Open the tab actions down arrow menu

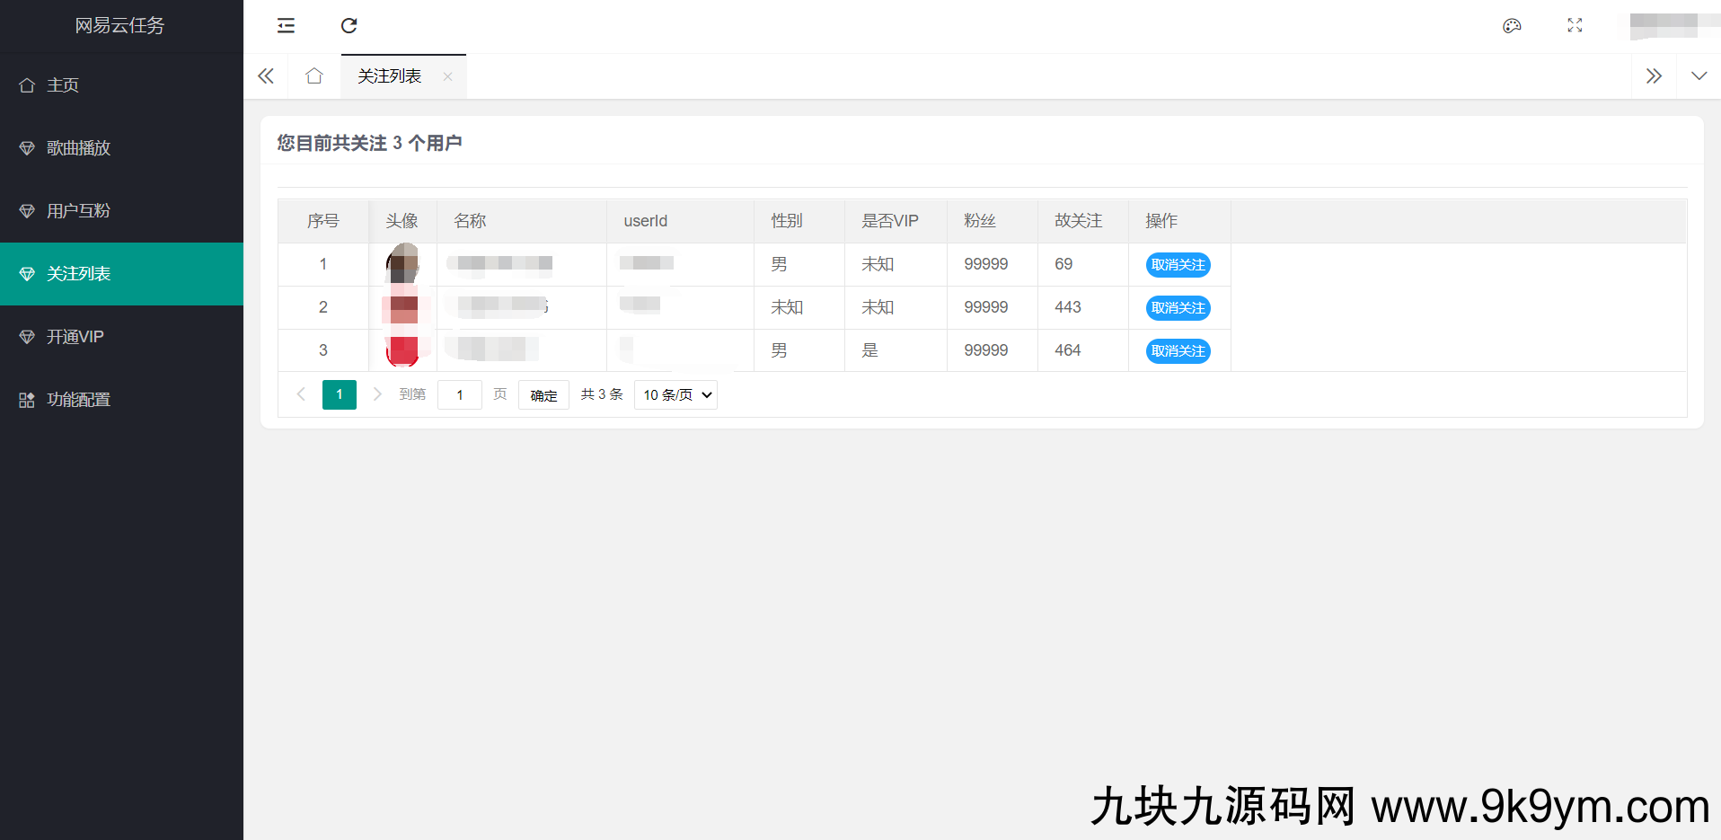pos(1699,76)
